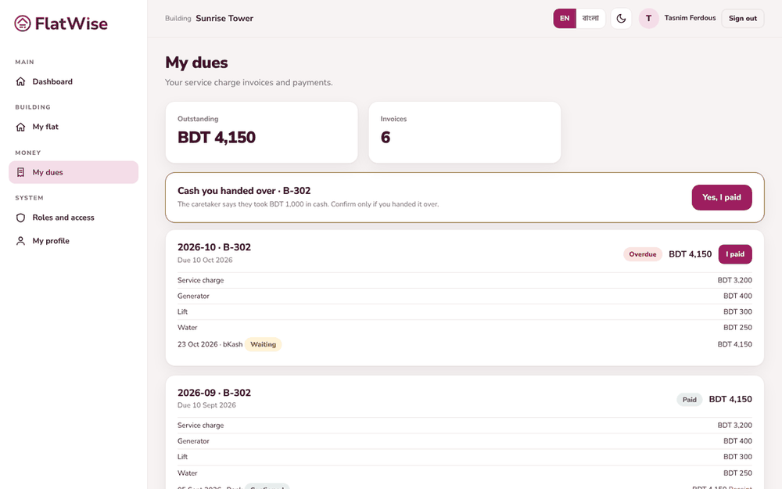Click the T user avatar
This screenshot has width=782, height=489.
coord(649,19)
